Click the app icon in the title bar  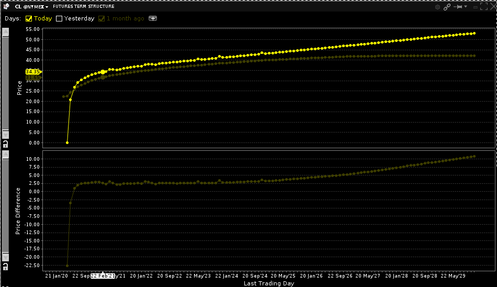coord(6,7)
